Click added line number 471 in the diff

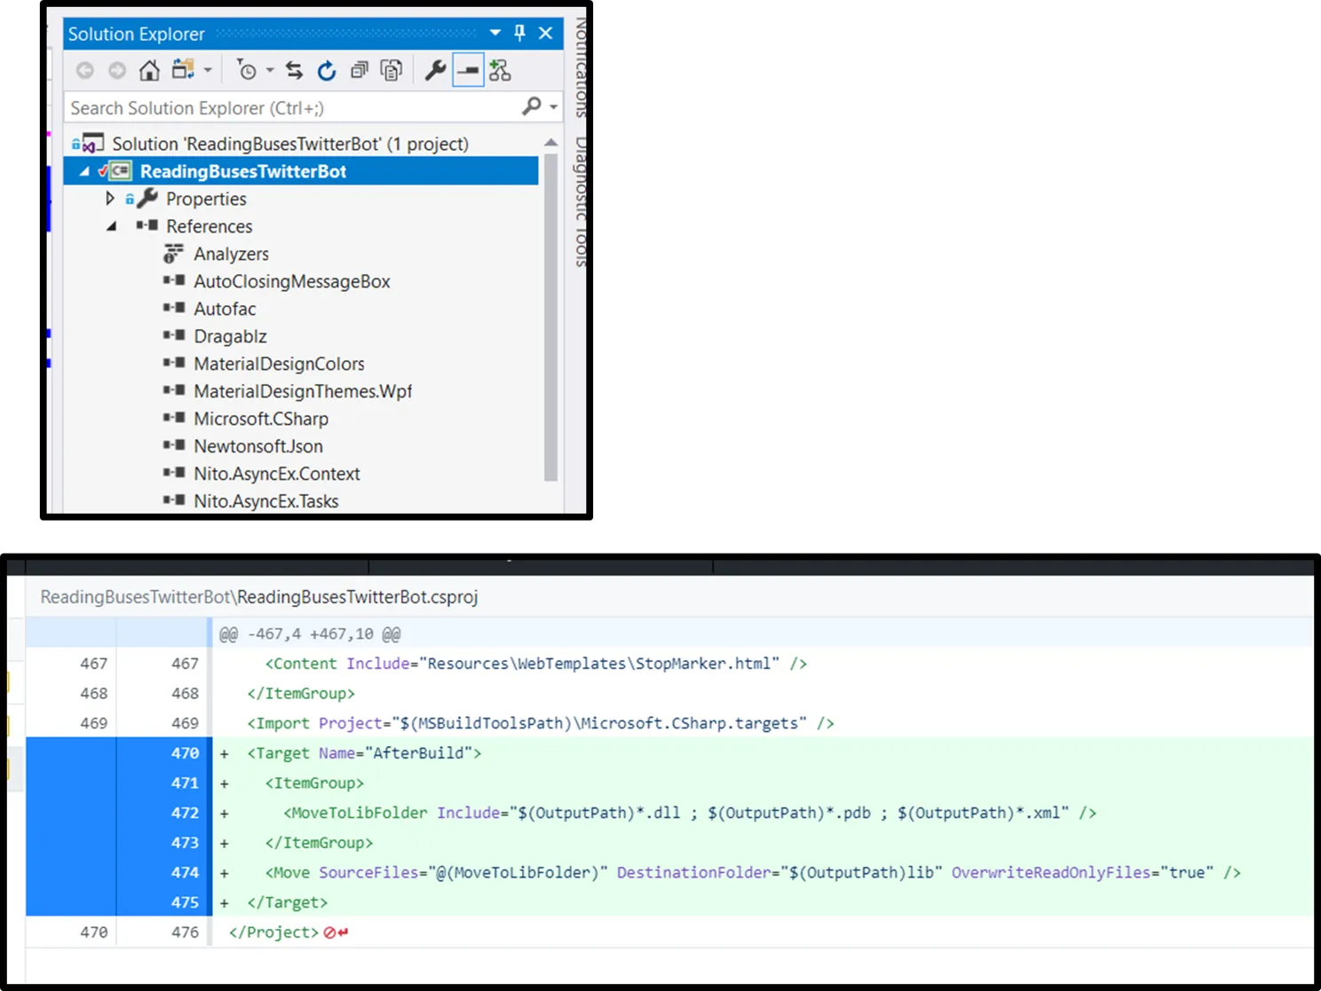click(x=185, y=783)
